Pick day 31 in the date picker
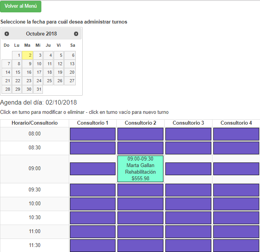 (x=38, y=89)
